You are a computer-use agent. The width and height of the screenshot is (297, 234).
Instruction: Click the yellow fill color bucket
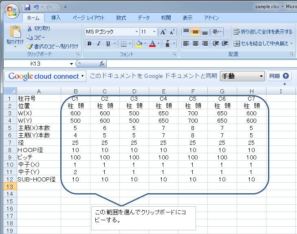click(139, 44)
